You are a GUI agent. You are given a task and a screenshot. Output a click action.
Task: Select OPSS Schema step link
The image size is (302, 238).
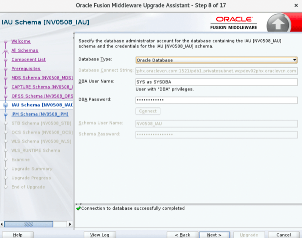tap(42, 96)
